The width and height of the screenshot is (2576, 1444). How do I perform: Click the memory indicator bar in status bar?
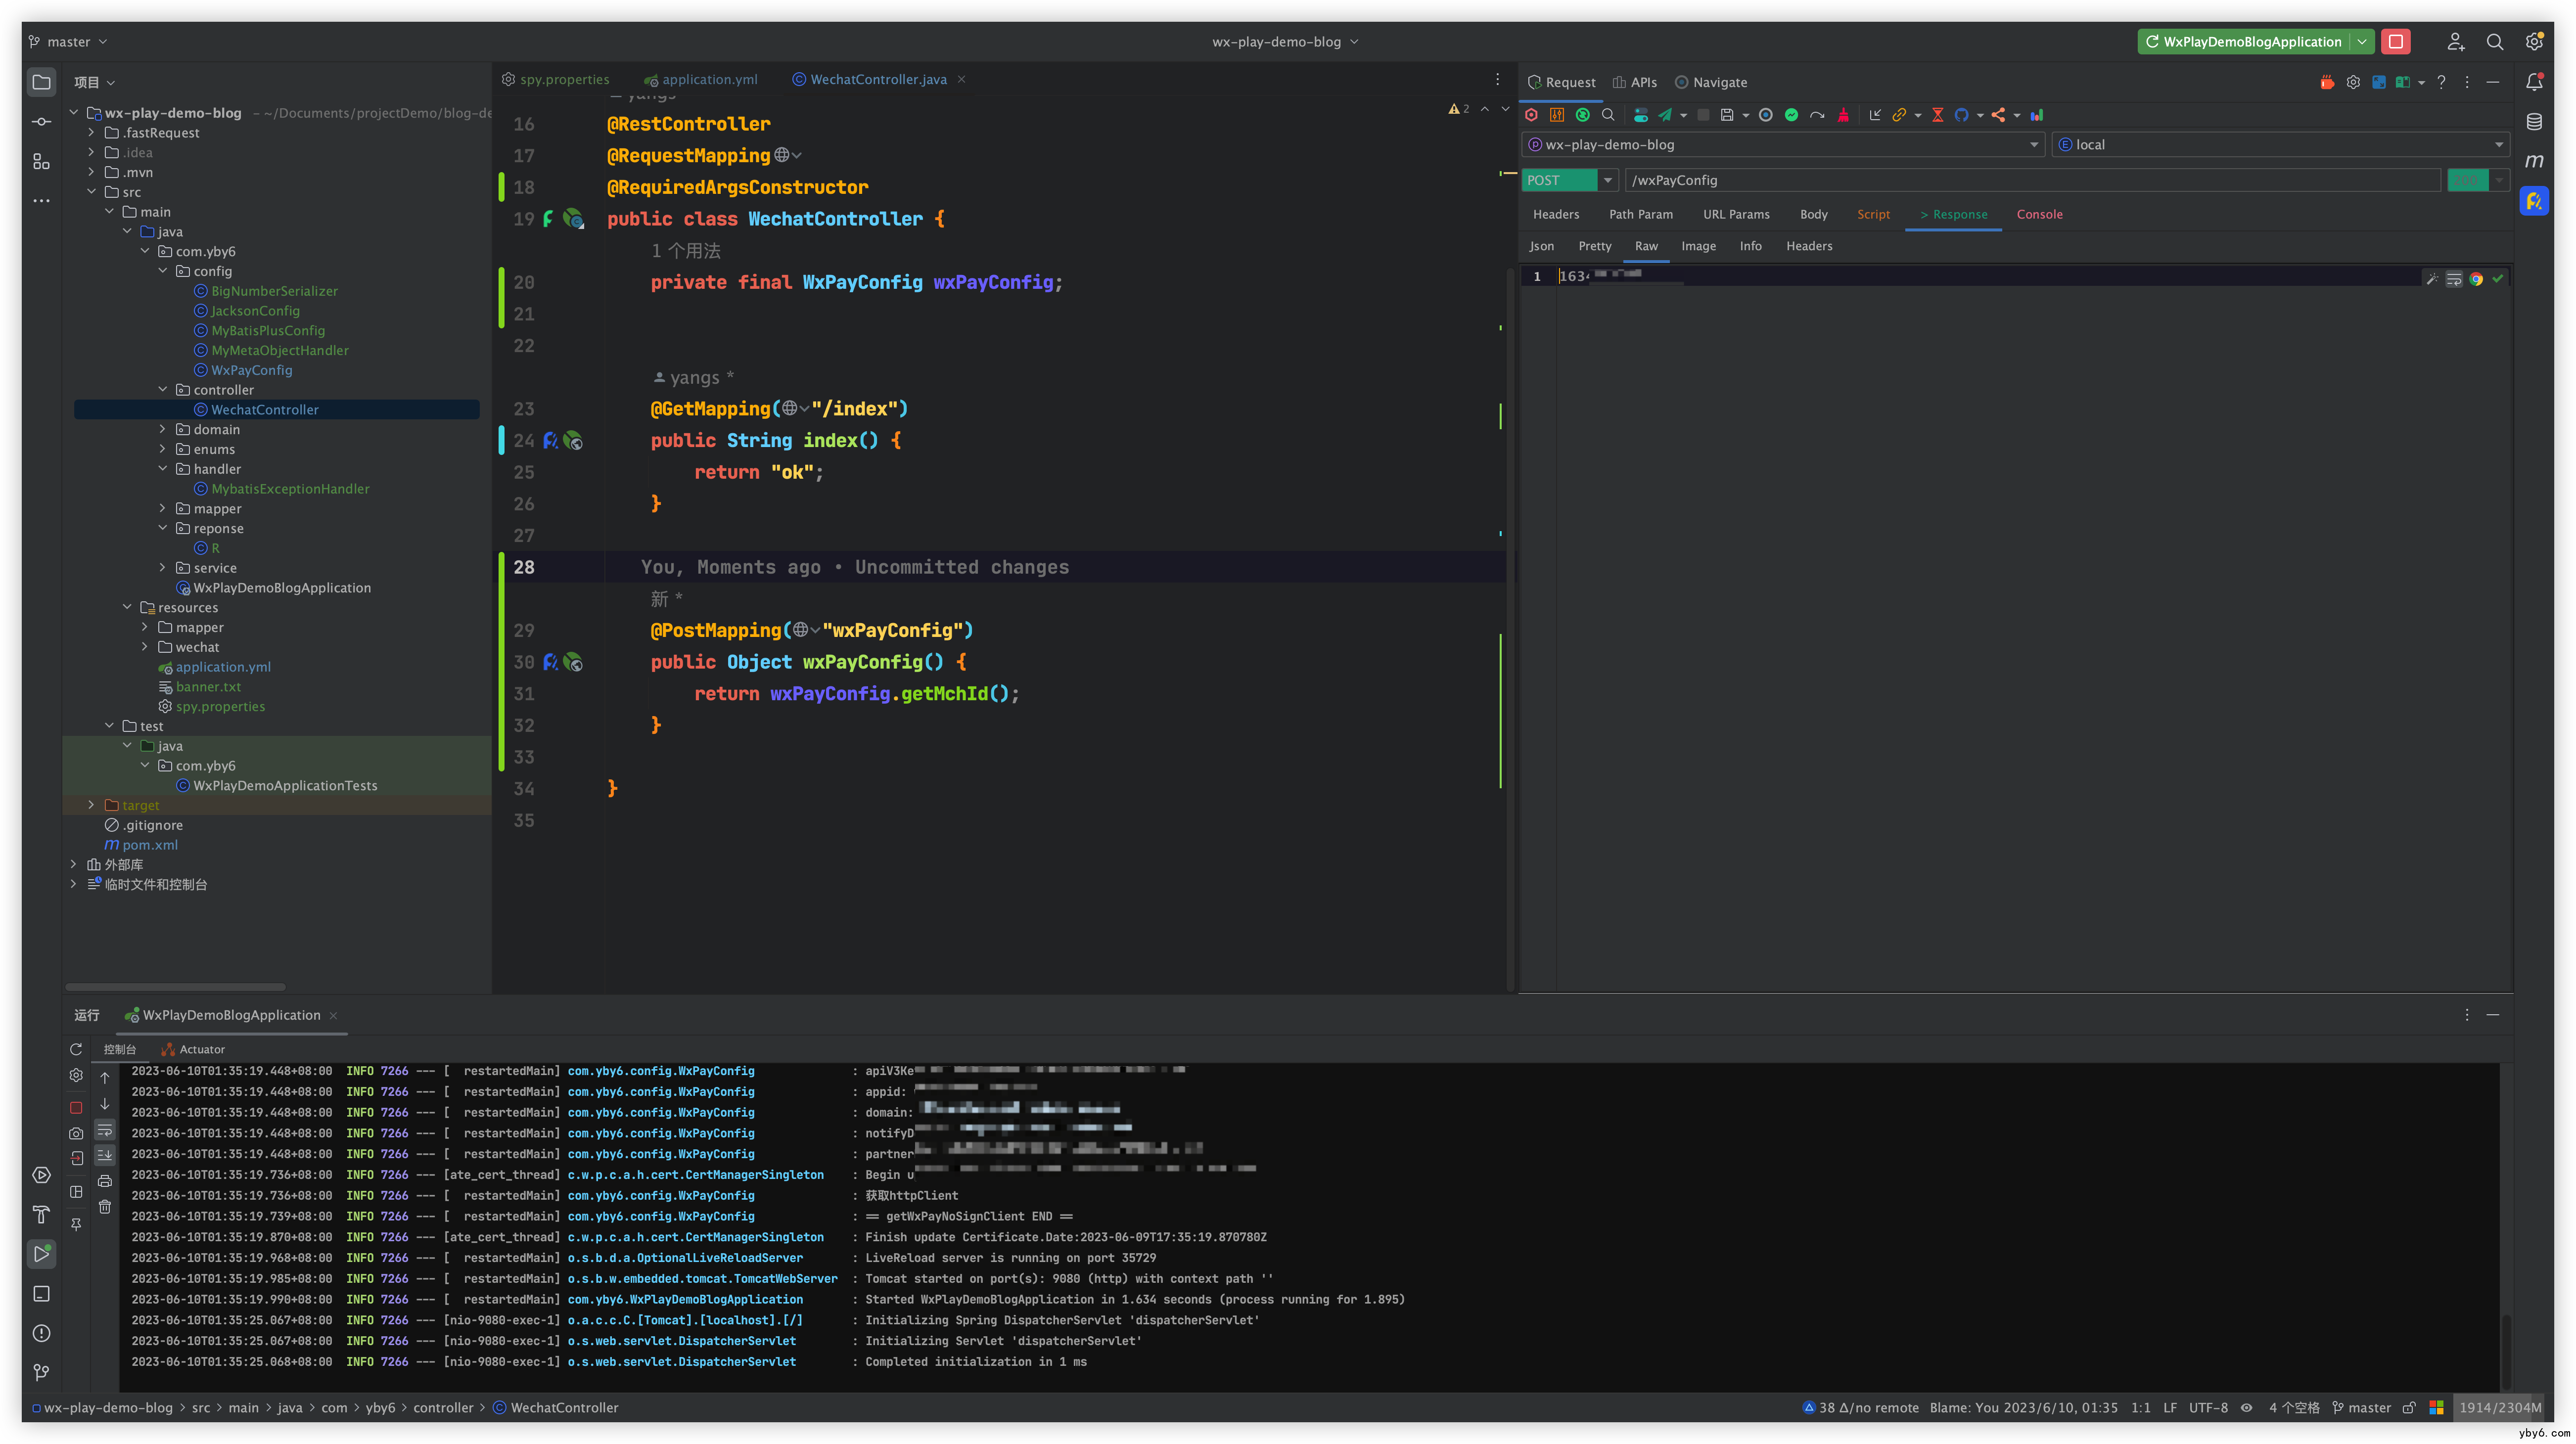(2499, 1407)
